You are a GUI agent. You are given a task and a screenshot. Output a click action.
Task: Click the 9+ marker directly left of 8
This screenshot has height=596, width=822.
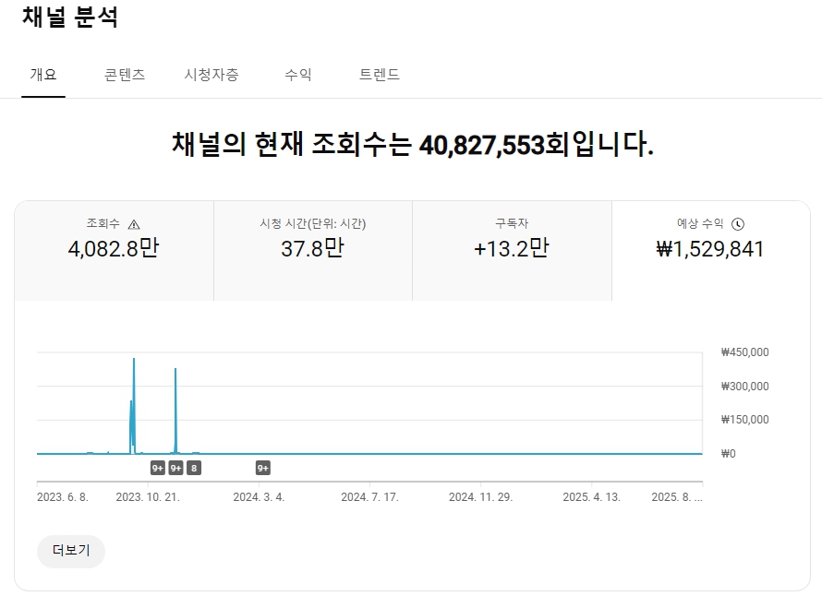coord(175,468)
